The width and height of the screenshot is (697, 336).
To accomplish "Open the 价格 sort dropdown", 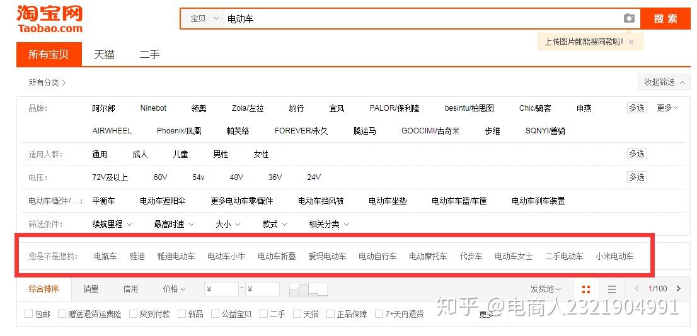I will [x=174, y=289].
